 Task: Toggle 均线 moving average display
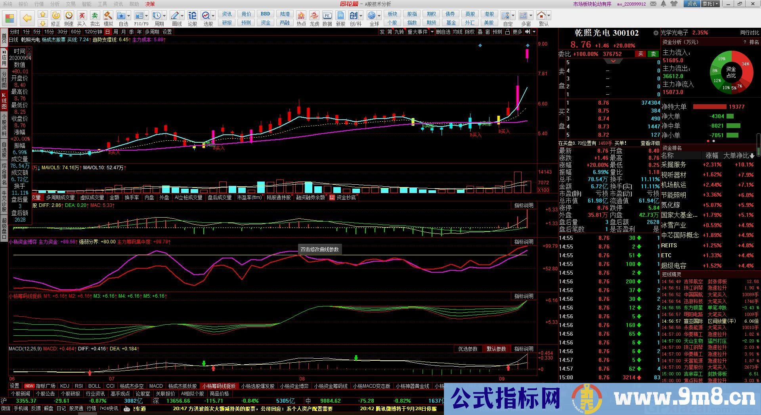pos(457,32)
